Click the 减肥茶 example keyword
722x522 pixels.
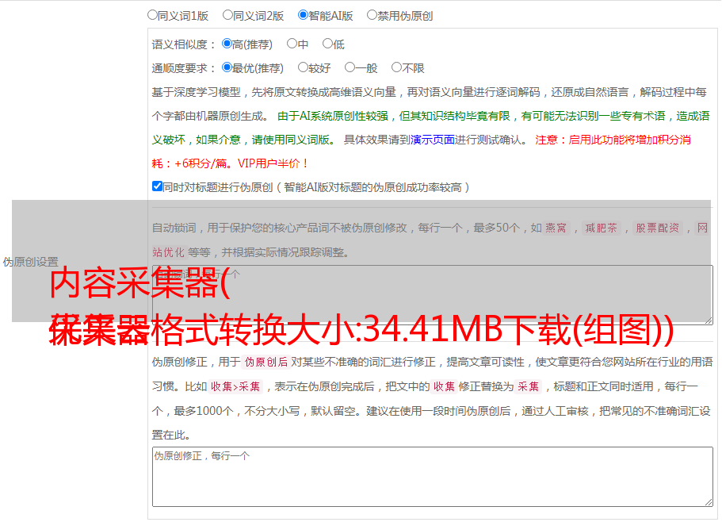601,228
